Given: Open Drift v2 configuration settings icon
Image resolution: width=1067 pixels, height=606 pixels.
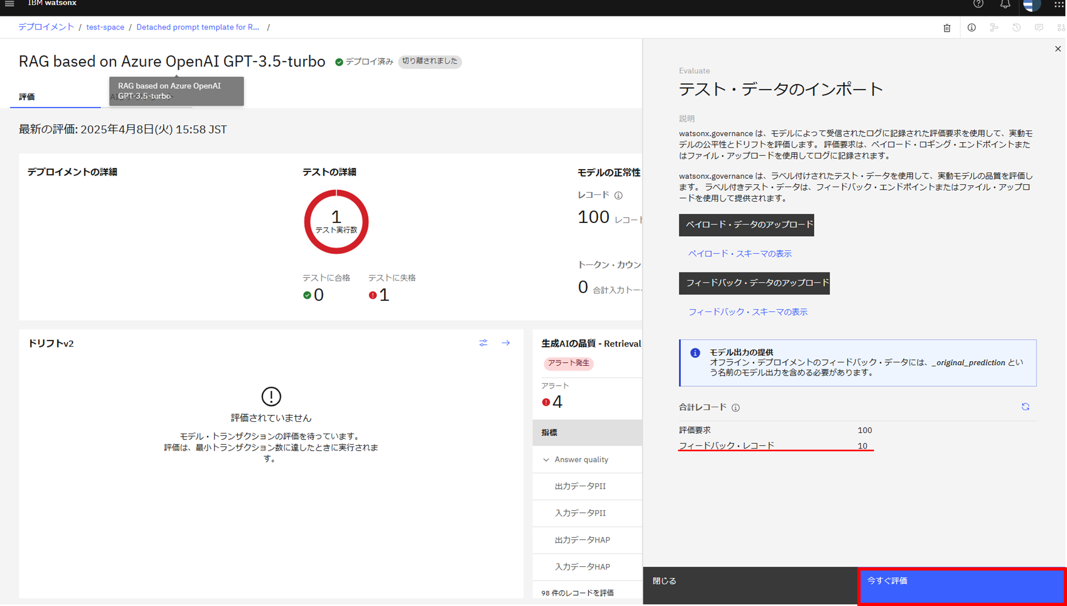Looking at the screenshot, I should click(x=483, y=343).
